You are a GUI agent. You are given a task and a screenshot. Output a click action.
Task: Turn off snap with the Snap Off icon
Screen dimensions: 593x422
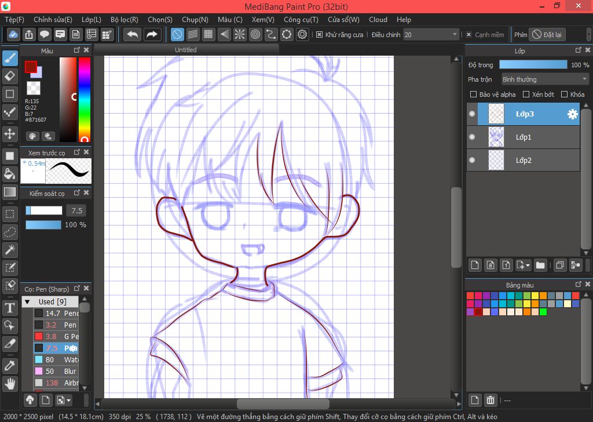[177, 34]
